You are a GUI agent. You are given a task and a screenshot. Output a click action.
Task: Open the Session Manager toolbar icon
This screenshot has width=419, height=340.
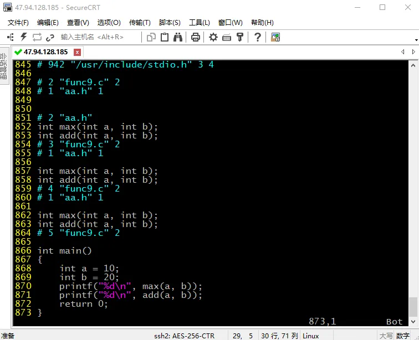[11, 37]
